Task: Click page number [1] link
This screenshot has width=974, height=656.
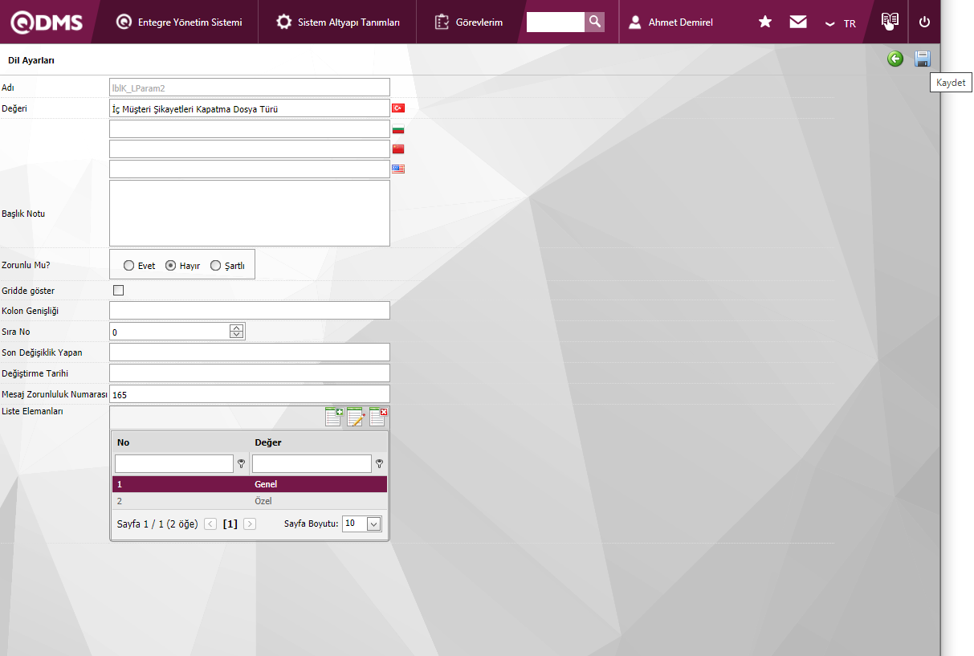Action: [230, 524]
